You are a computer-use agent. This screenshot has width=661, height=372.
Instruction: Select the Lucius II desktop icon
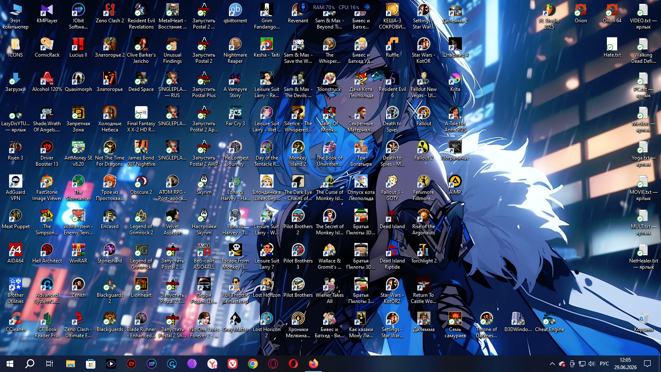[78, 48]
